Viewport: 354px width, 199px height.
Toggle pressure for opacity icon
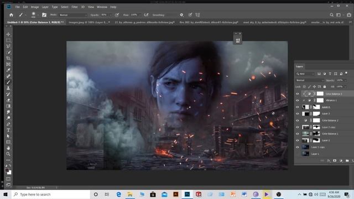[117, 15]
